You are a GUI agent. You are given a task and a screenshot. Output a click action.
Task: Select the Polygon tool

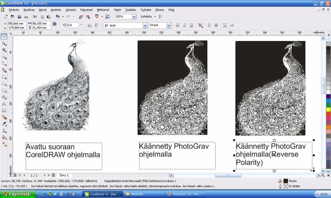coord(4,90)
